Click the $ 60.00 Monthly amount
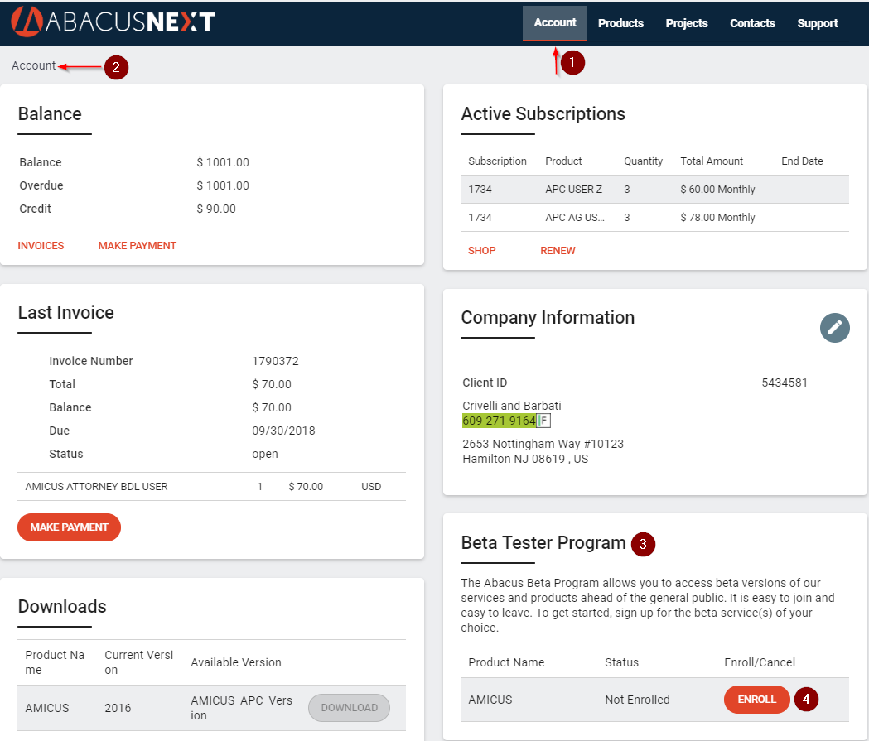Viewport: 869px width, 741px height. (x=717, y=190)
